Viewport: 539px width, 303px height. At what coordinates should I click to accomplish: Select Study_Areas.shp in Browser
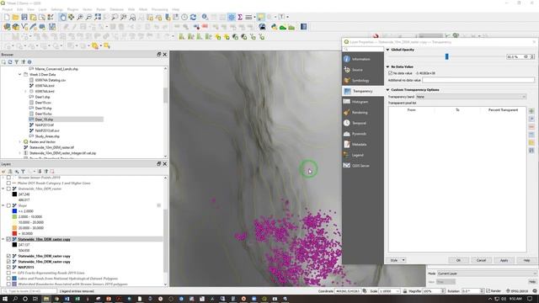coord(47,136)
